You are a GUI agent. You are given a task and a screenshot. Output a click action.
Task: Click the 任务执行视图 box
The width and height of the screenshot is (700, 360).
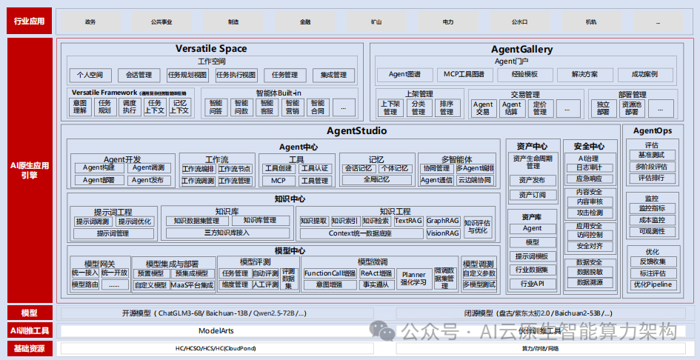236,75
